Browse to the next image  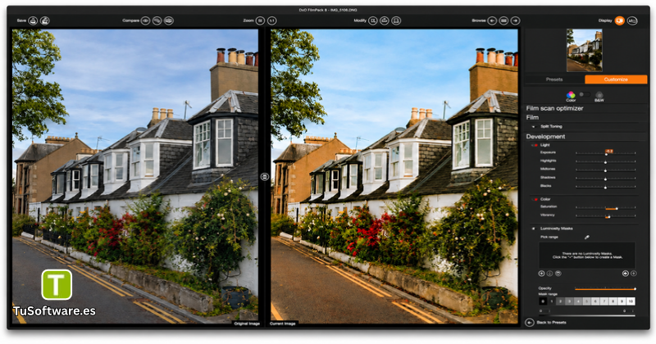[x=516, y=20]
